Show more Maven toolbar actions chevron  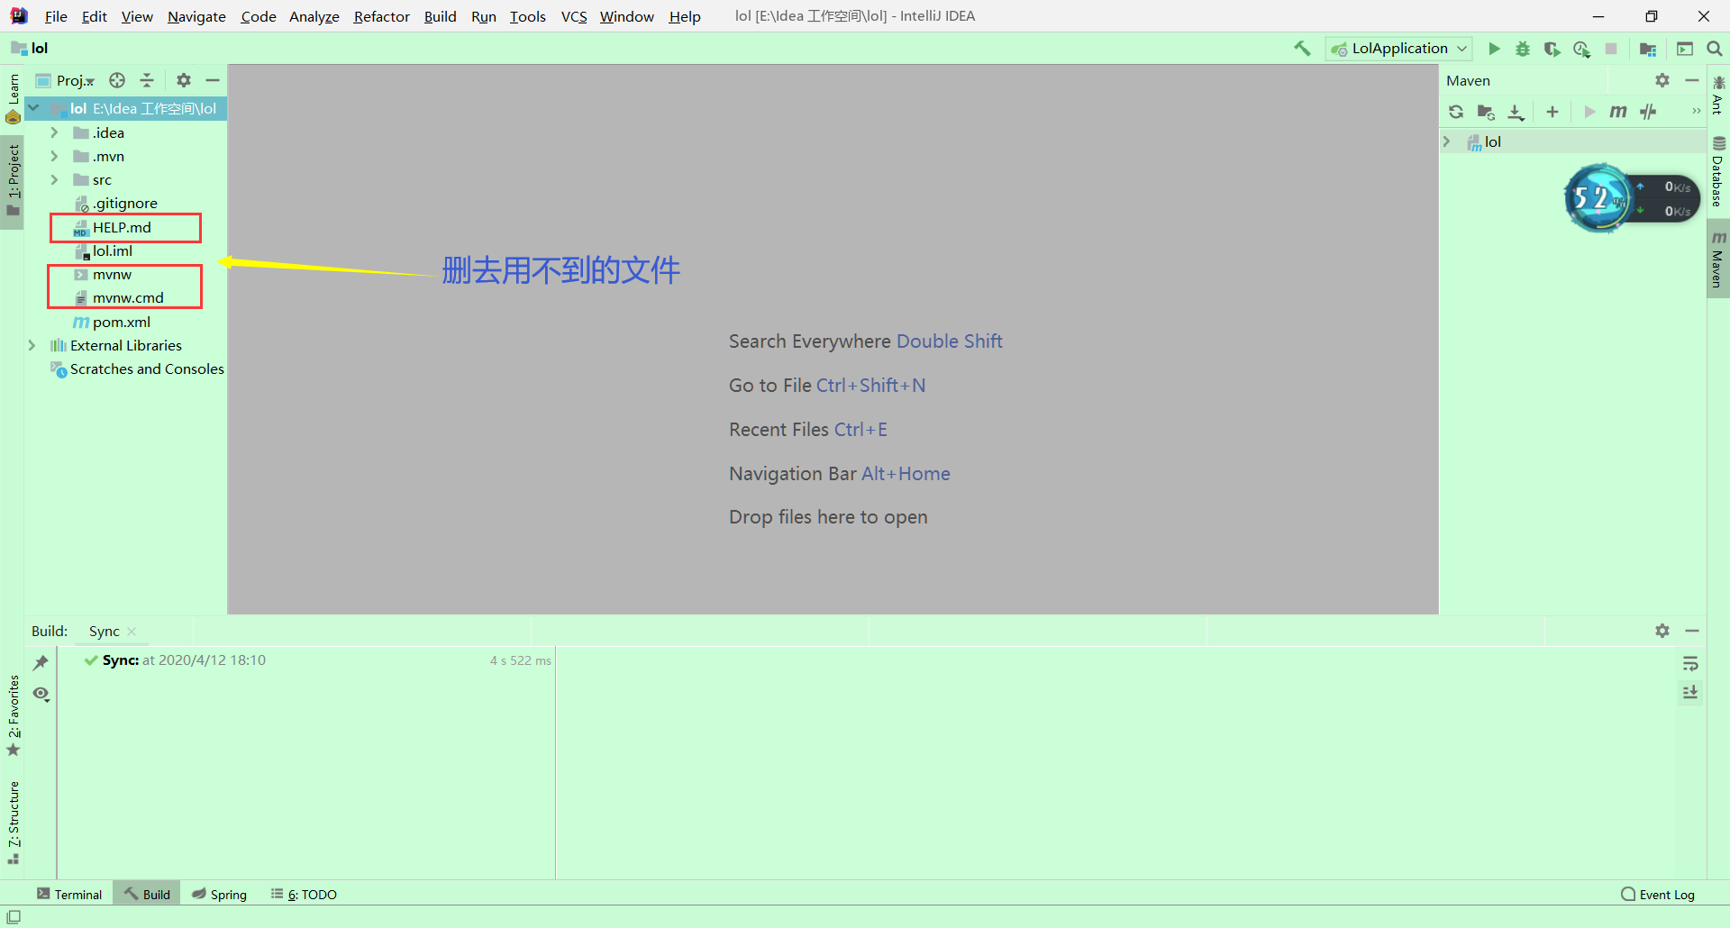(x=1696, y=112)
